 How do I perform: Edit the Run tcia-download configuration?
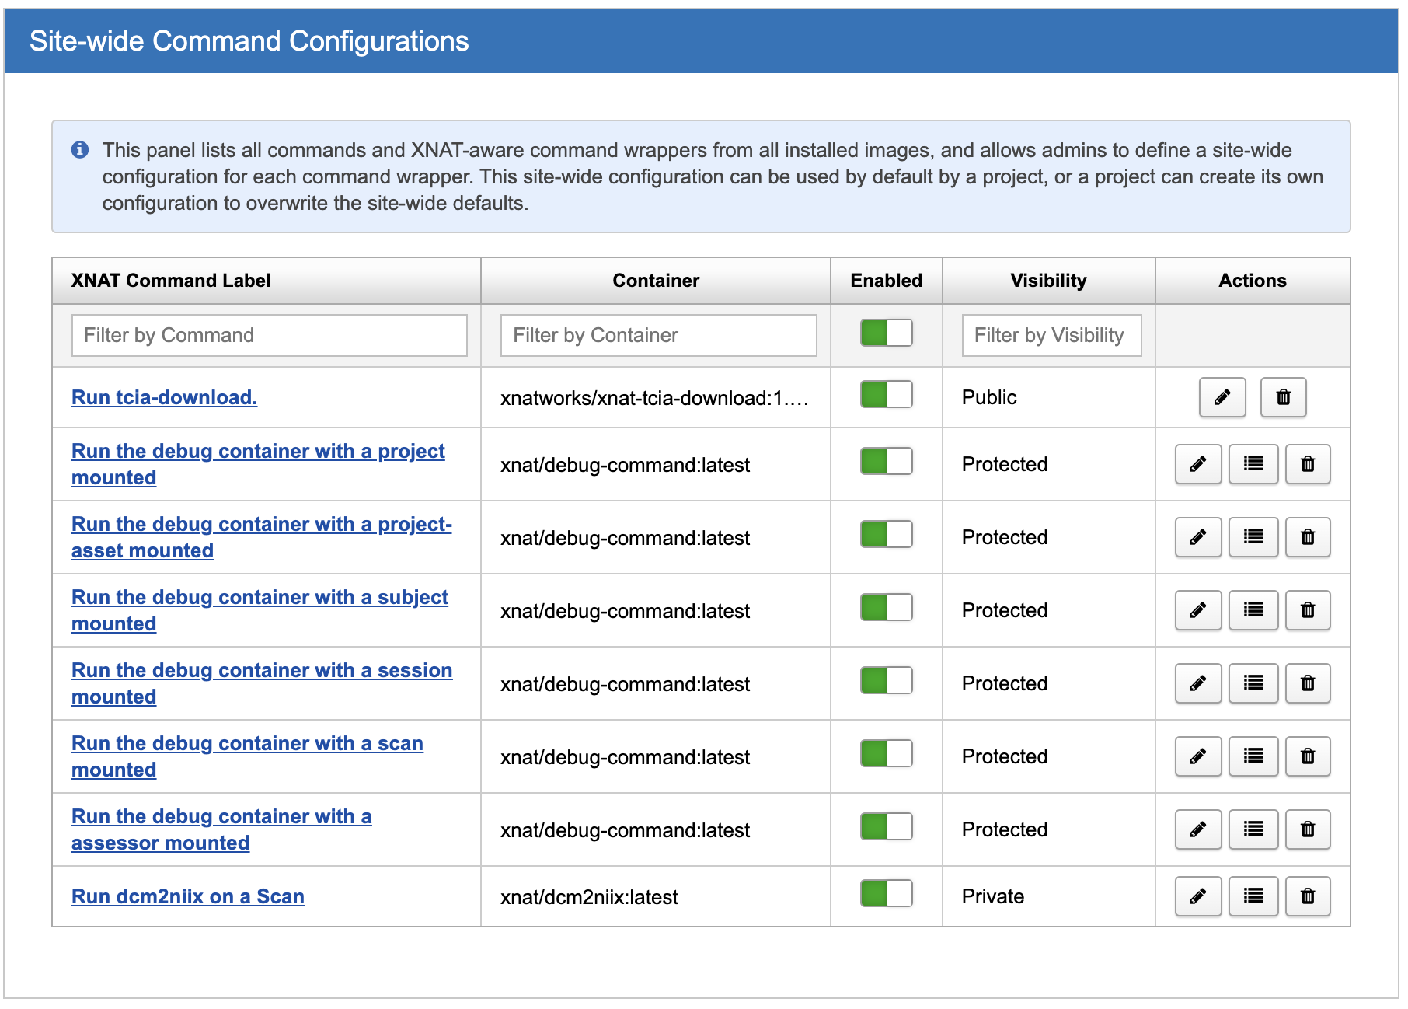coord(1222,397)
